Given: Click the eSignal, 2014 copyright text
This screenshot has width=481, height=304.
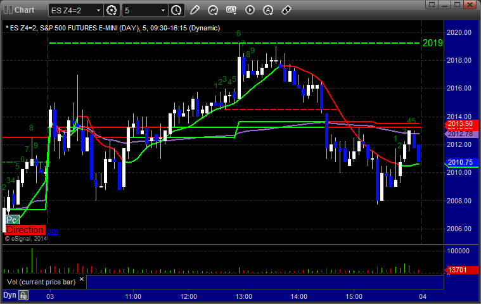Looking at the screenshot, I should point(26,238).
